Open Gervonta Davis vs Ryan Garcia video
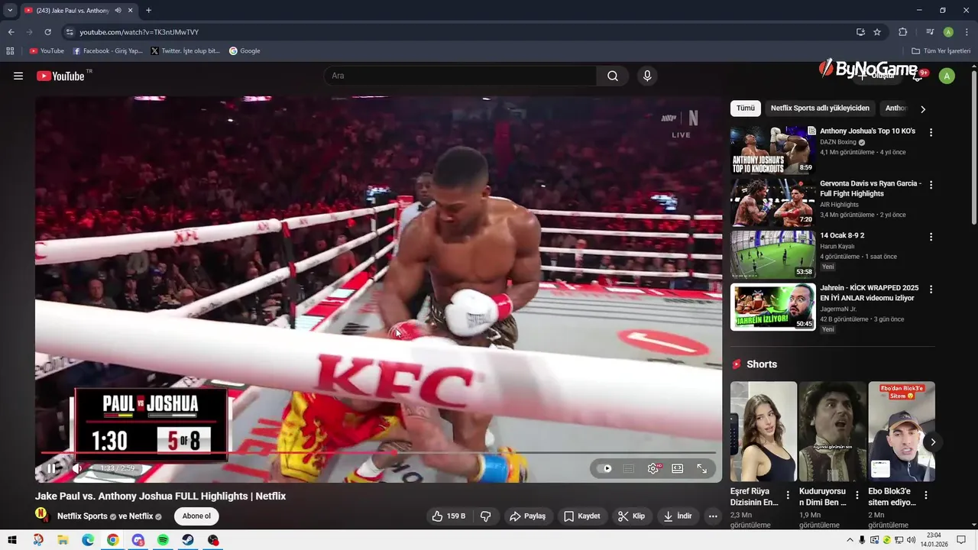This screenshot has height=550, width=978. click(772, 202)
